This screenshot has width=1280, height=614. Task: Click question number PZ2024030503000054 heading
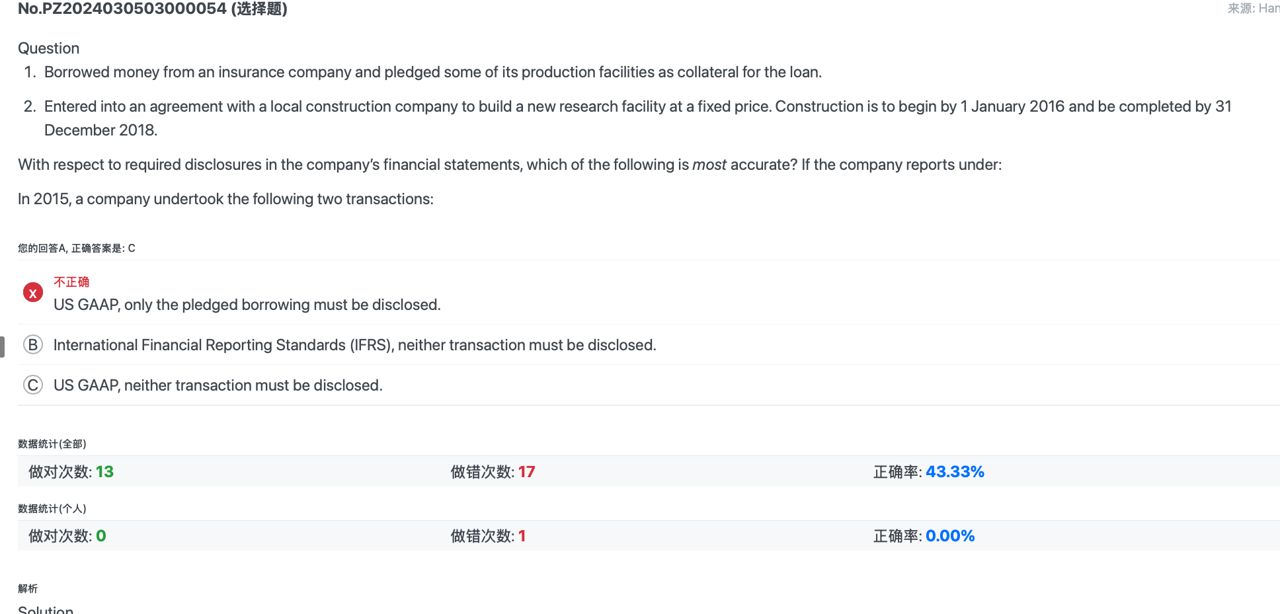click(153, 9)
